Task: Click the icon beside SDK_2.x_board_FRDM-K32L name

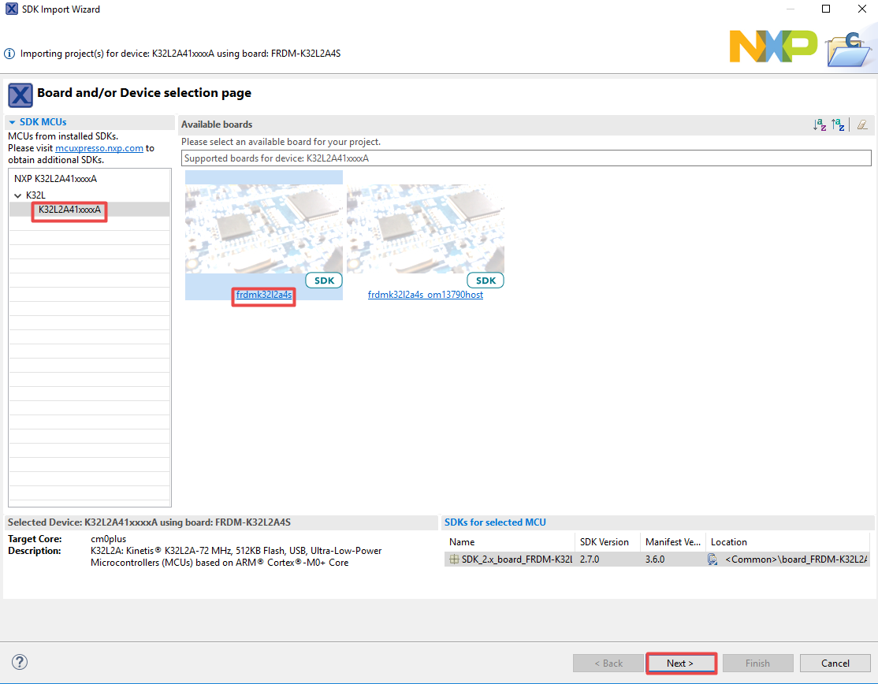Action: coord(454,559)
